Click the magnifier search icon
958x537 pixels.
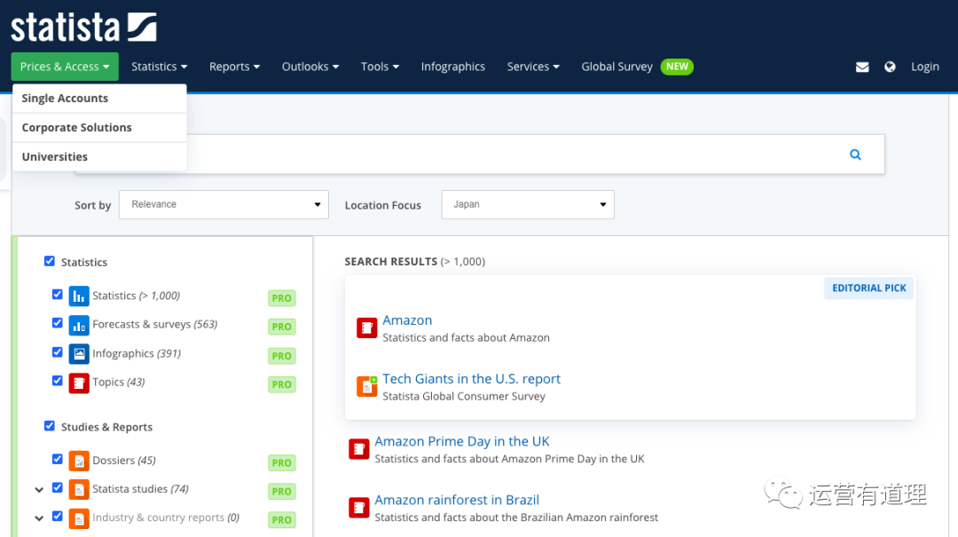tap(855, 154)
